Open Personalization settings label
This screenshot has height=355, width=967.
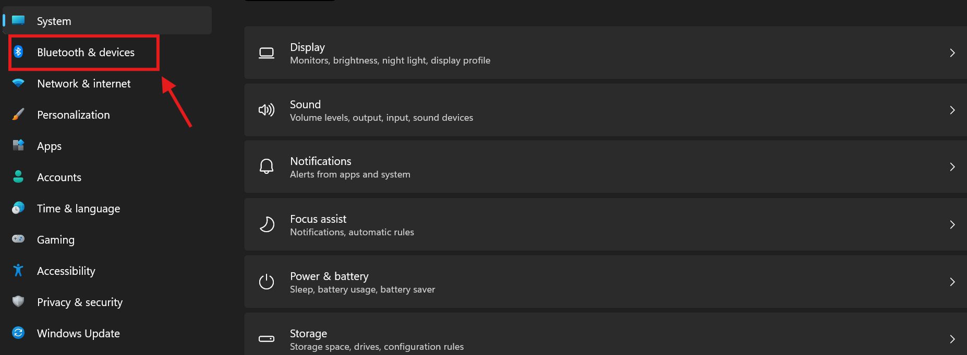point(74,115)
